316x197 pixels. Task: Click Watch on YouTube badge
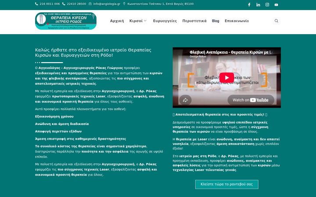click(251, 100)
